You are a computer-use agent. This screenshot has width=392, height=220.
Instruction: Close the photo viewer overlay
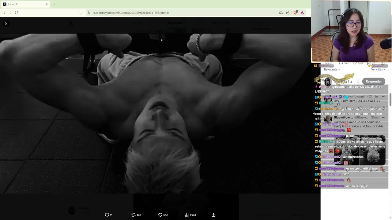[6, 24]
